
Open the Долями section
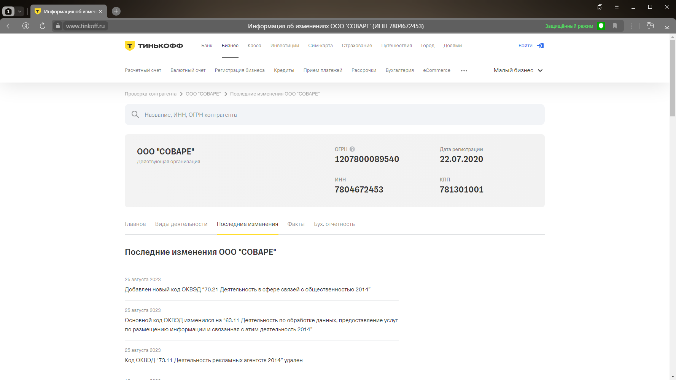(453, 46)
